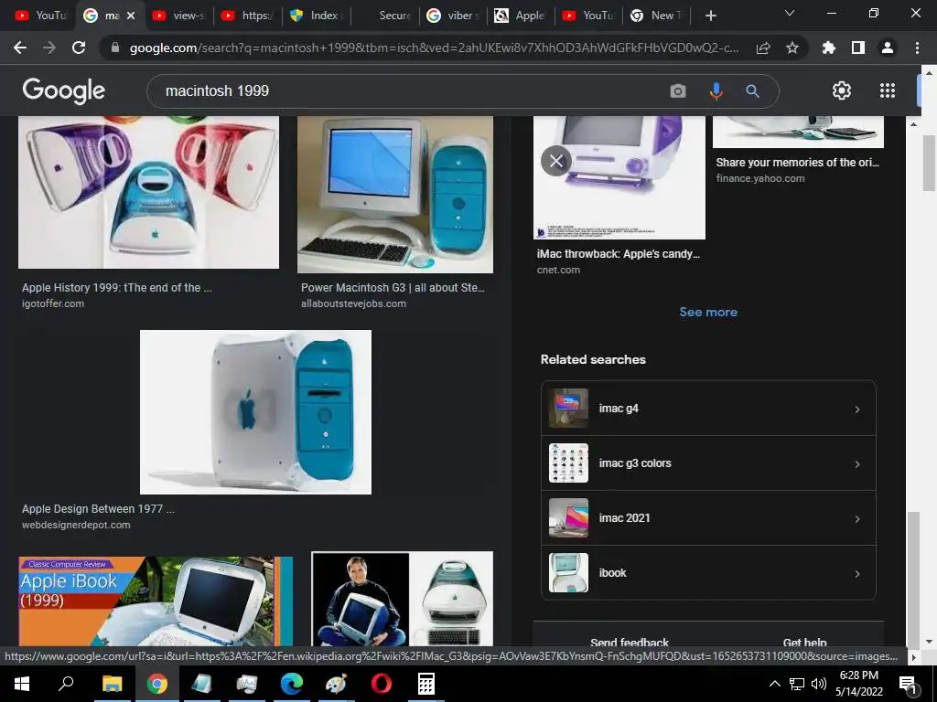Close the active macintosh search tab
The height and width of the screenshot is (702, 937).
tap(131, 16)
